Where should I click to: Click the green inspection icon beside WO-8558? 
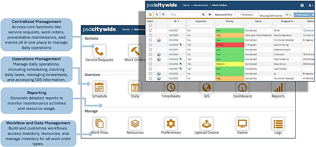click(181, 64)
